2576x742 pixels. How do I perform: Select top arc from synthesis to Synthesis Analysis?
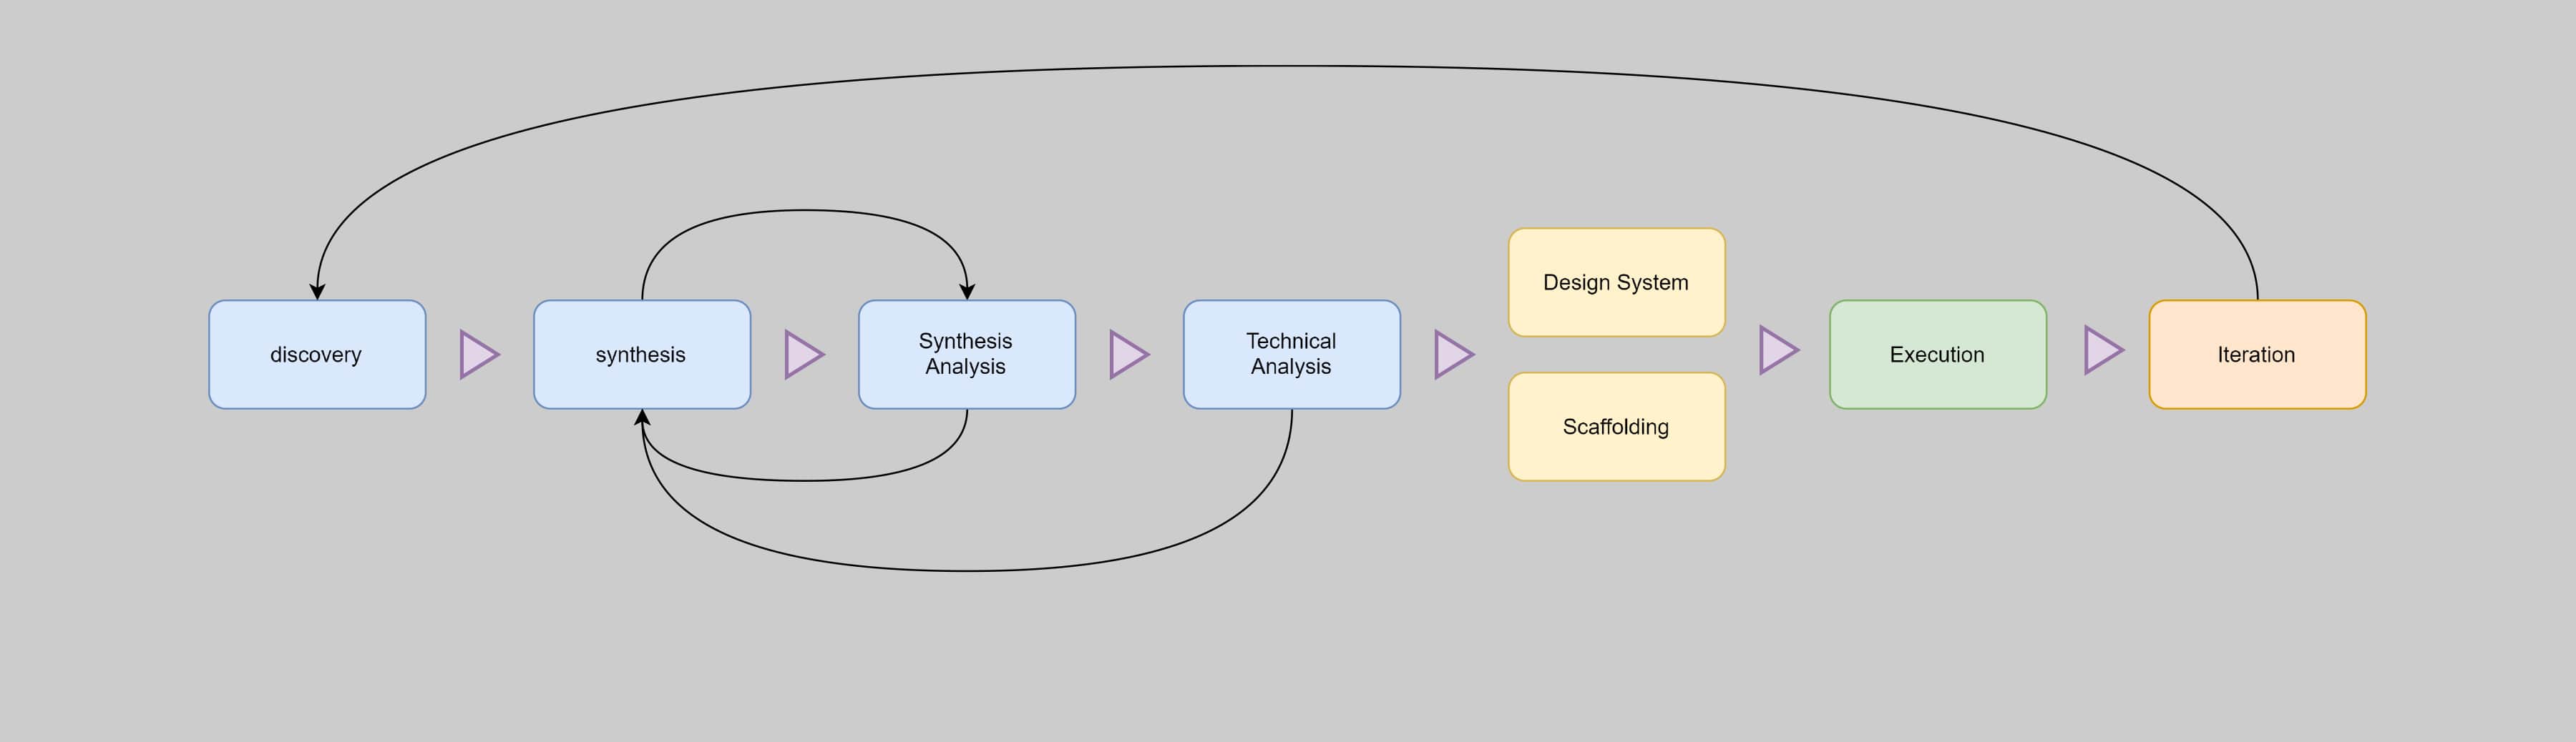(x=805, y=211)
